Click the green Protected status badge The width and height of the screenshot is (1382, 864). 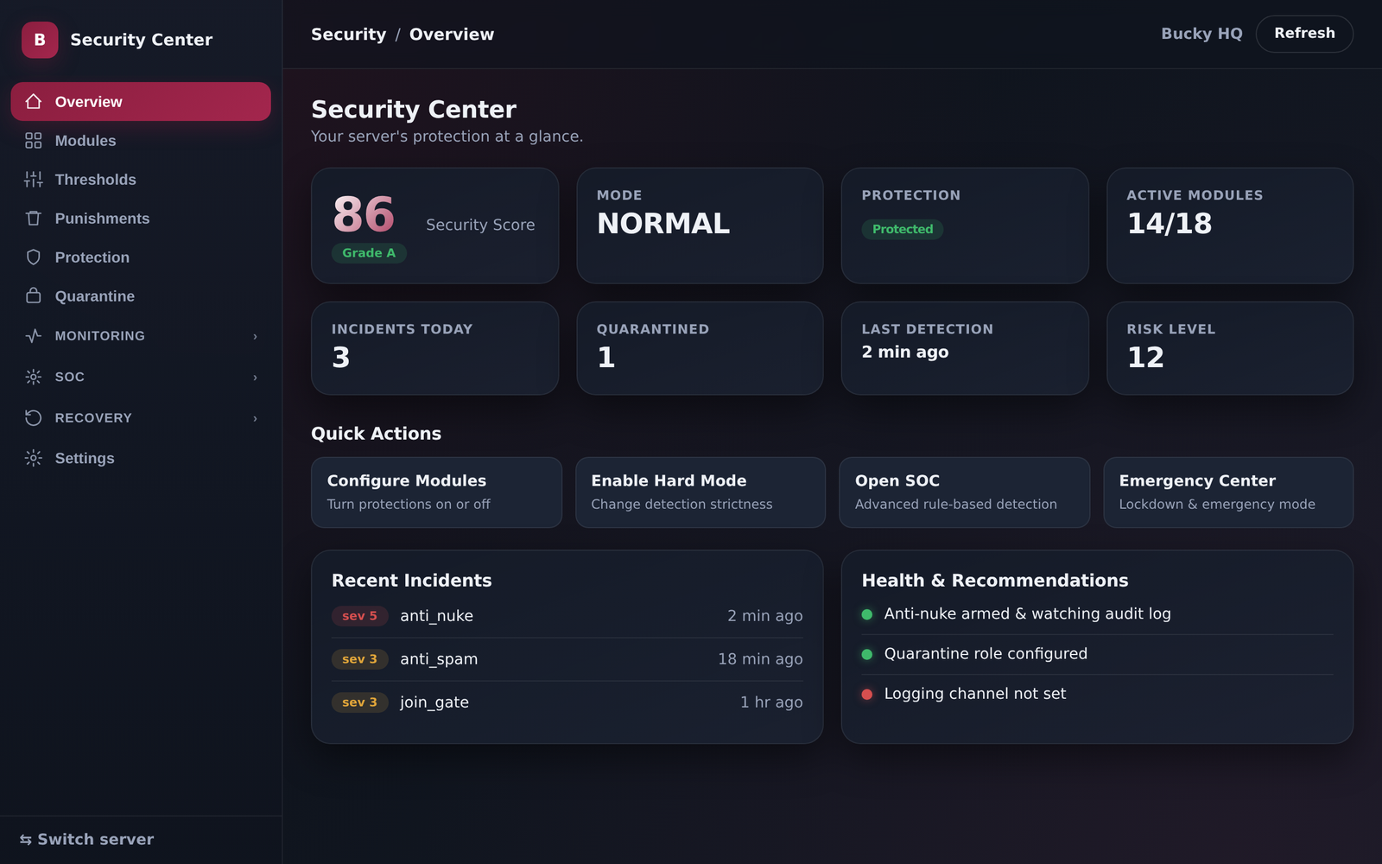(x=903, y=229)
